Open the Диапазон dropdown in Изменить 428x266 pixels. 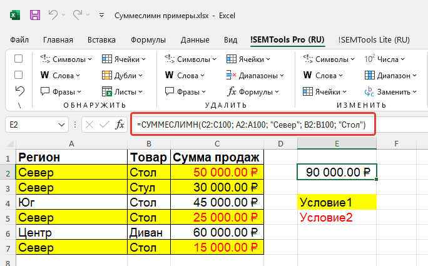(x=390, y=75)
